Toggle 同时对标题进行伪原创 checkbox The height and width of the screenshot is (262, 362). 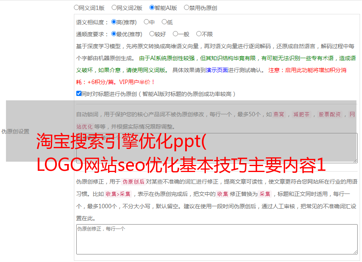79,94
